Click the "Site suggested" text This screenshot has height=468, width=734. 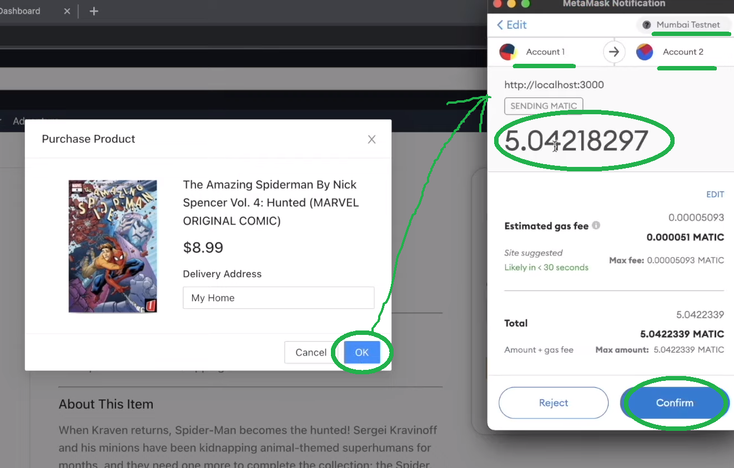(x=534, y=253)
